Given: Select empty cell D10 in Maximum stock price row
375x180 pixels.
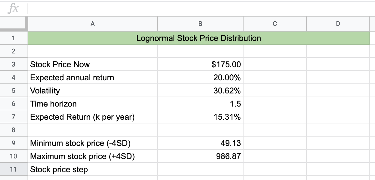Looking at the screenshot, I should (x=338, y=156).
